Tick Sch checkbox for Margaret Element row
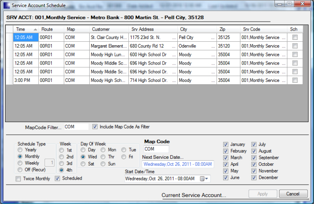The image size is (314, 204). 295,46
